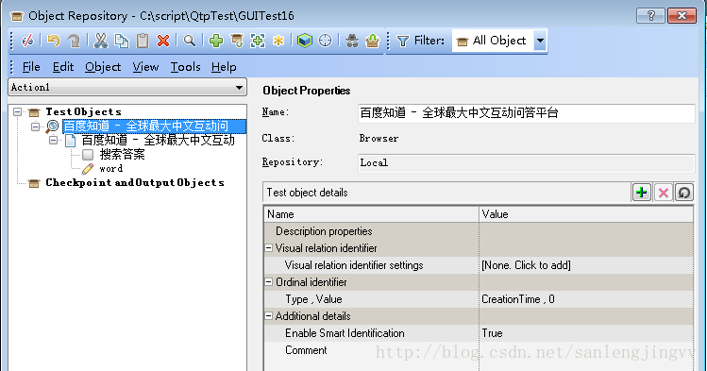Remove a property with the pink X button
The width and height of the screenshot is (707, 371).
click(664, 193)
